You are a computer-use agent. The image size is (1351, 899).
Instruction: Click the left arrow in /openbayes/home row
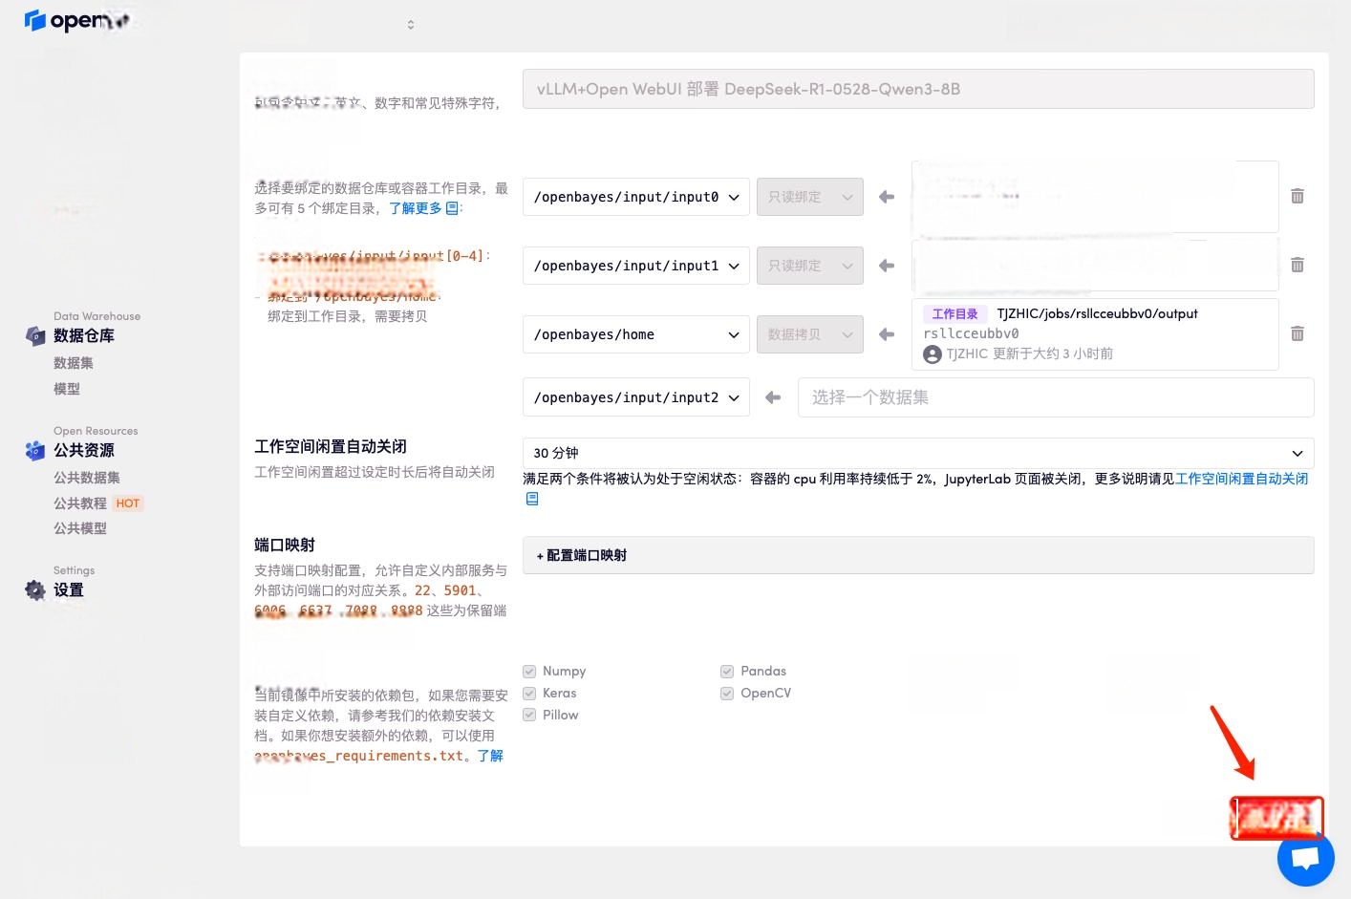click(x=887, y=334)
